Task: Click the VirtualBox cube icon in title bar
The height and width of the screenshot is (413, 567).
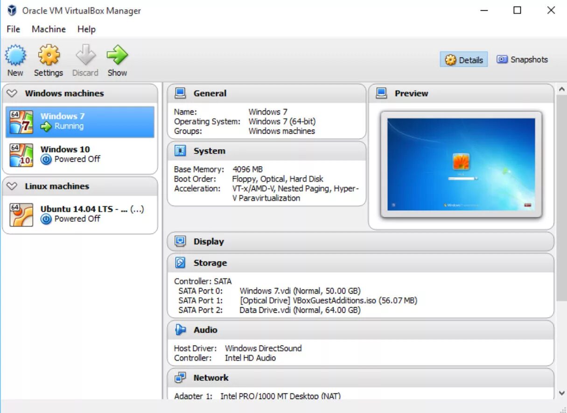Action: click(12, 10)
